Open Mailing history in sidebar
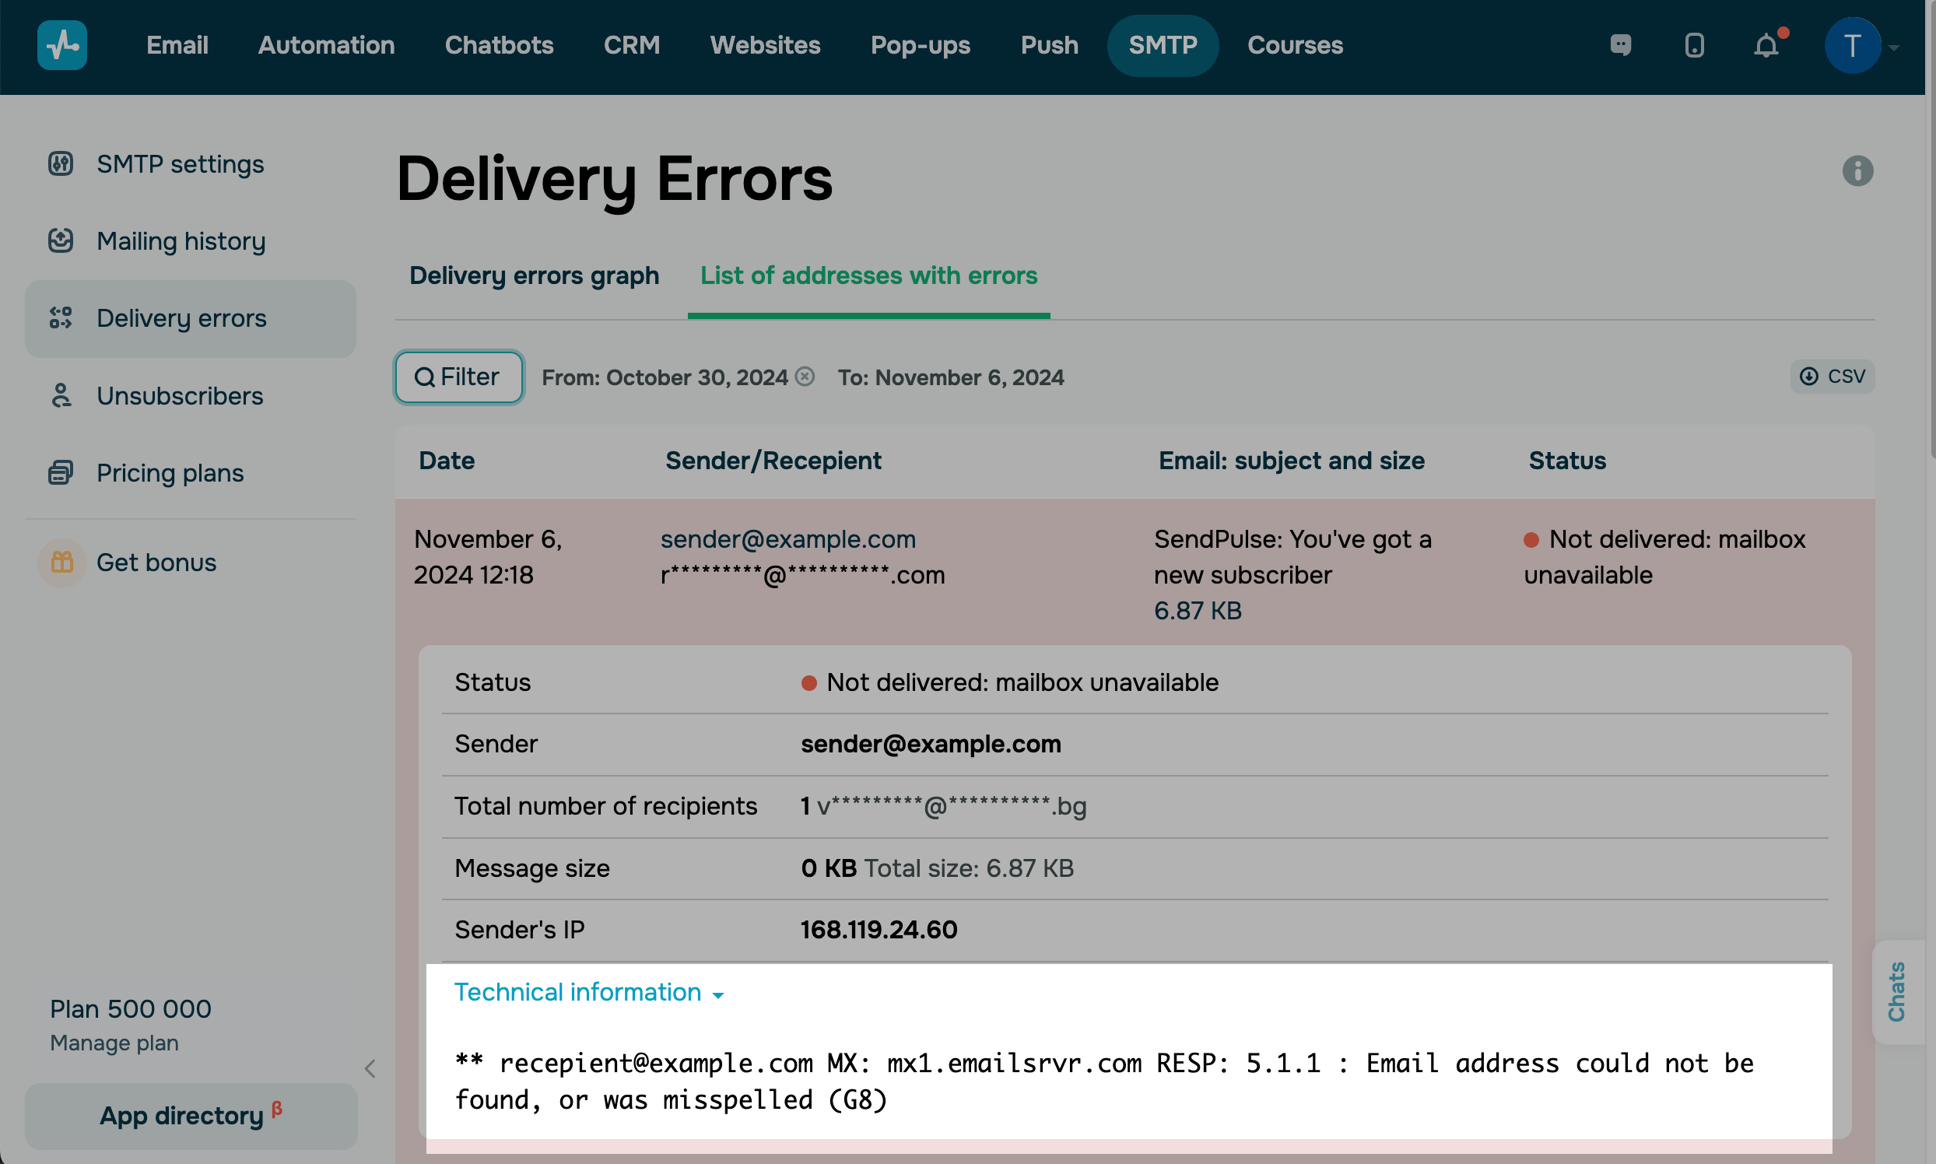The height and width of the screenshot is (1164, 1936). tap(181, 240)
